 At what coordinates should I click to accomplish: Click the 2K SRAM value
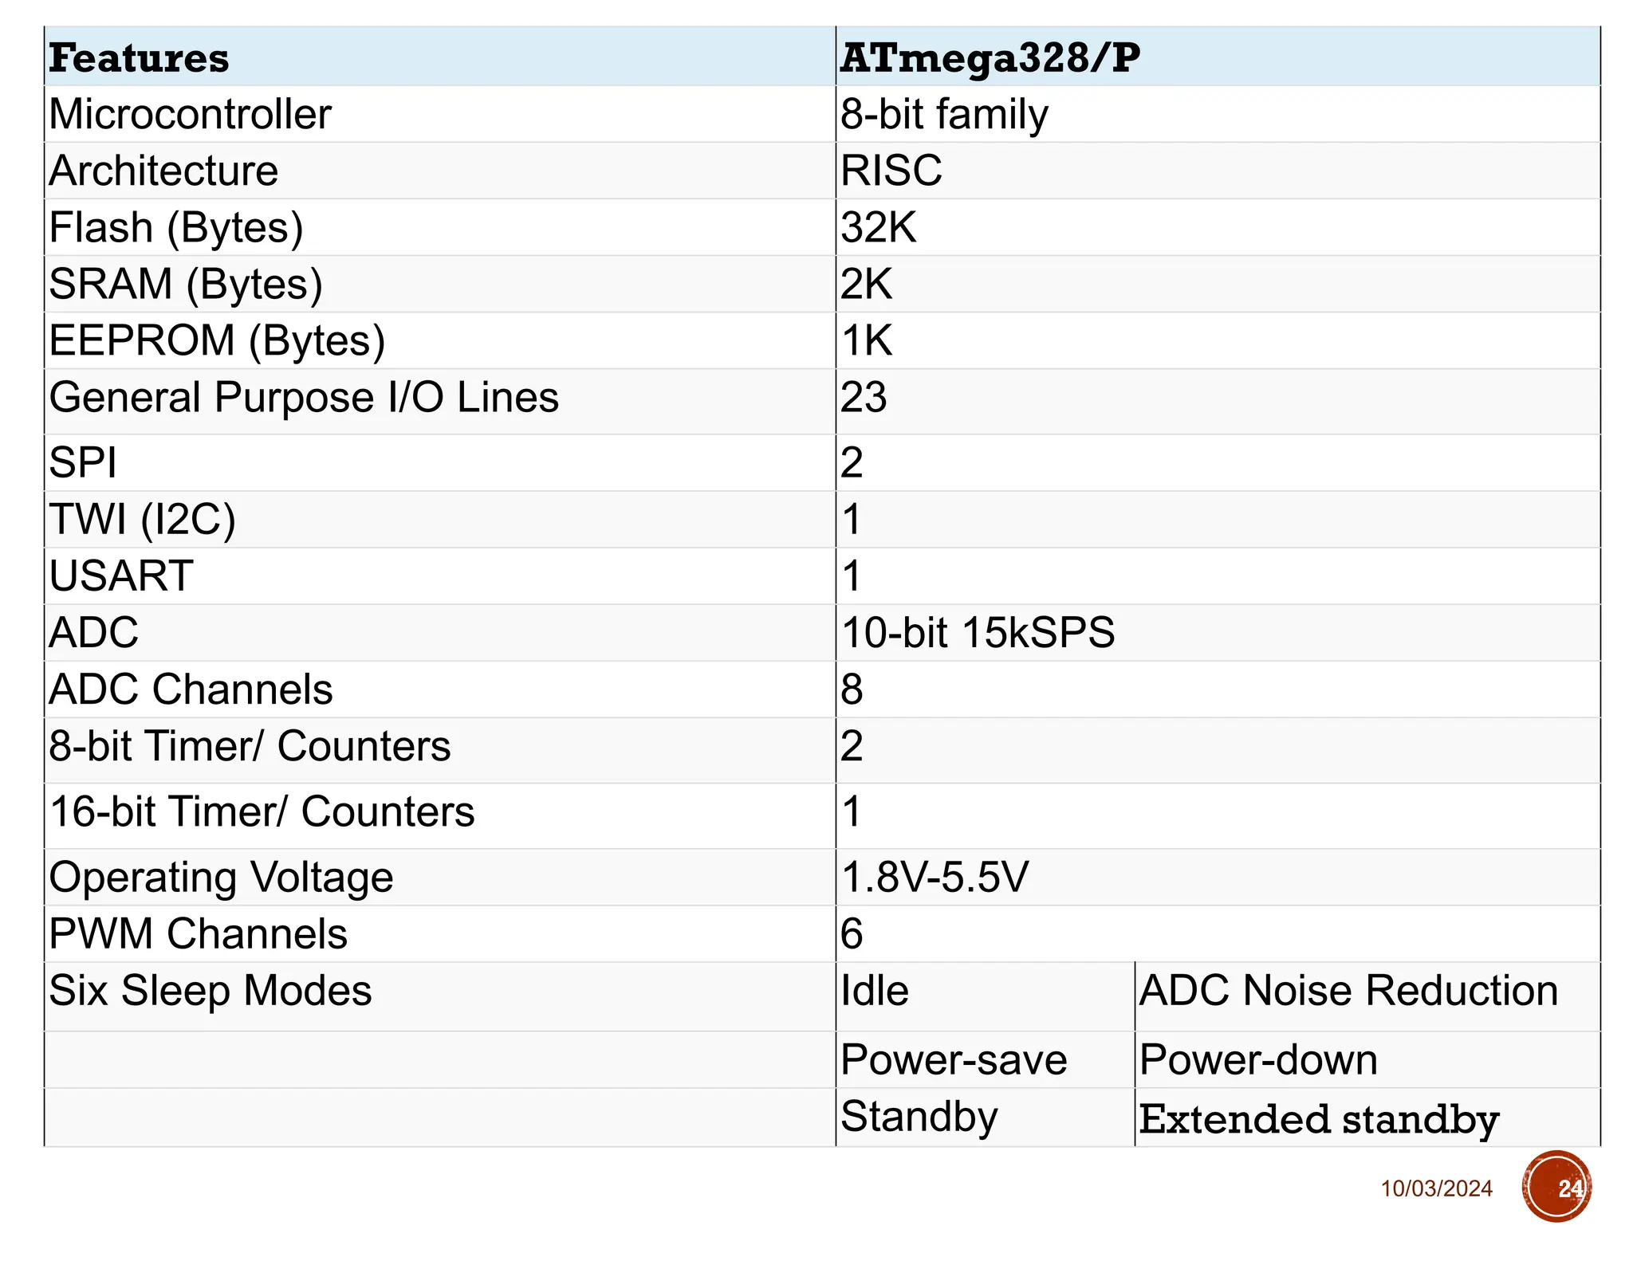pos(867,284)
